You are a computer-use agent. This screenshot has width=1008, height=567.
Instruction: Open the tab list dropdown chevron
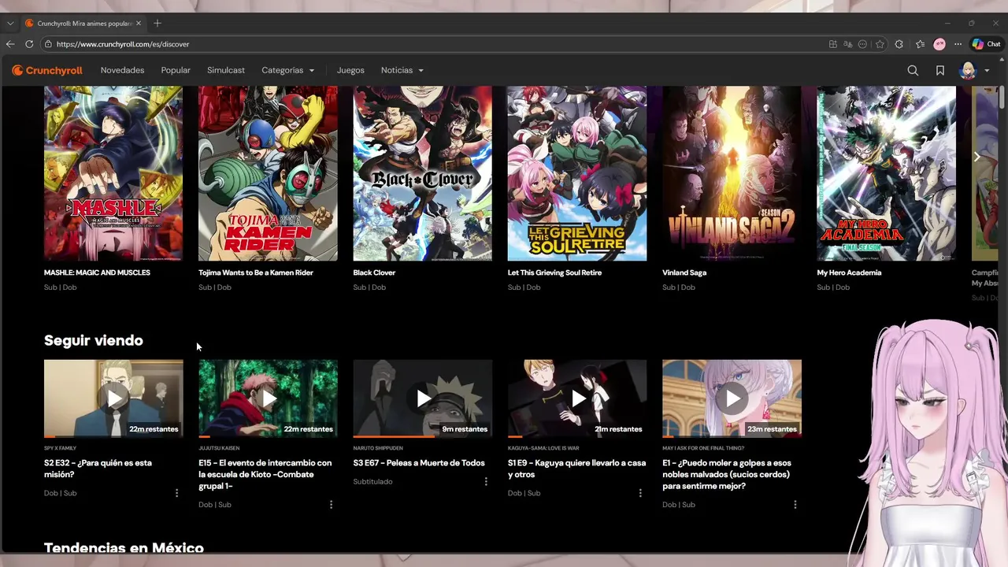(10, 23)
